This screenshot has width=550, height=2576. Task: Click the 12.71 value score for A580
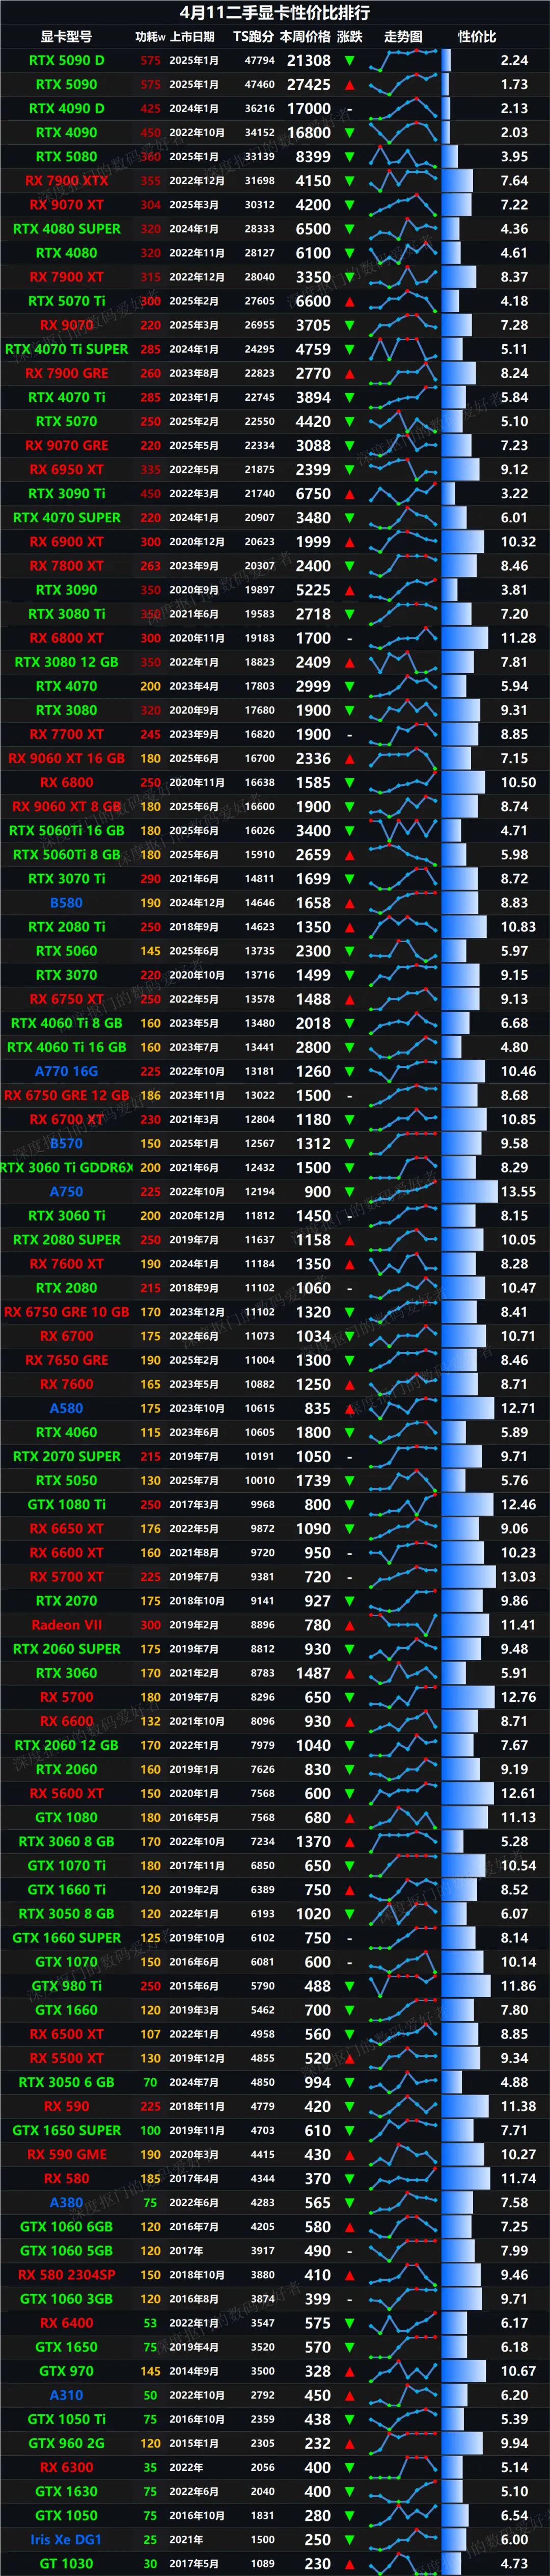(x=518, y=1408)
